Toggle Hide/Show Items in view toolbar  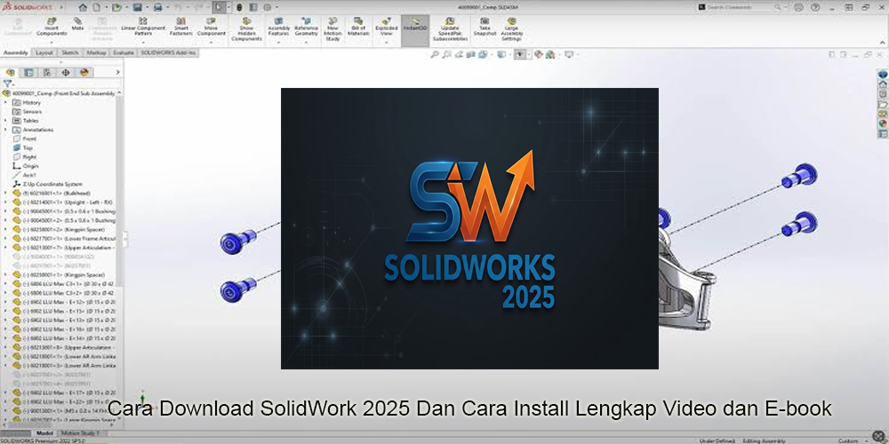point(519,54)
